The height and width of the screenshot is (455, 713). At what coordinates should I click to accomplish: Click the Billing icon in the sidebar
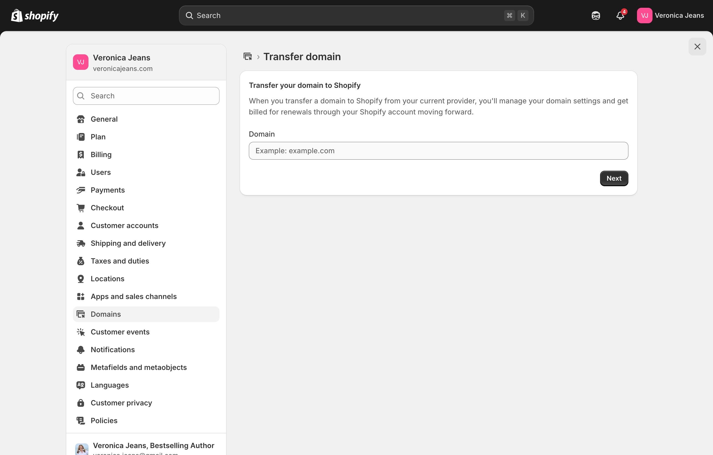80,154
